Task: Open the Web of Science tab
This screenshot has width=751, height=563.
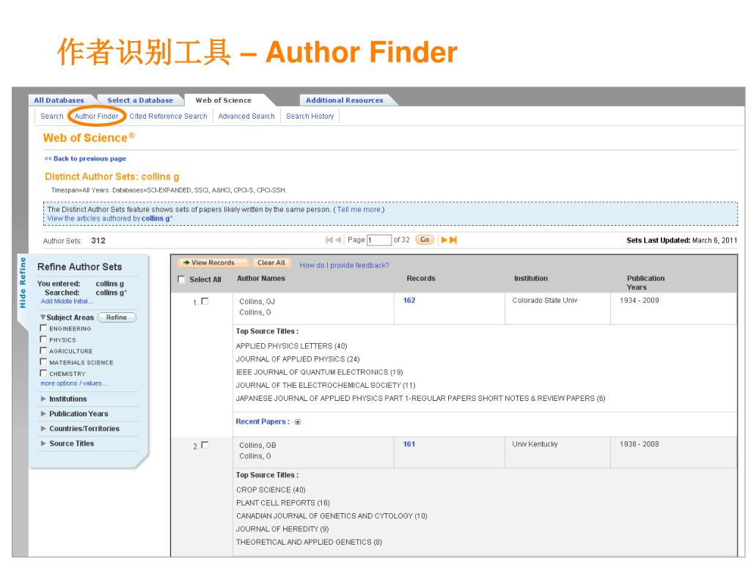Action: pos(224,100)
